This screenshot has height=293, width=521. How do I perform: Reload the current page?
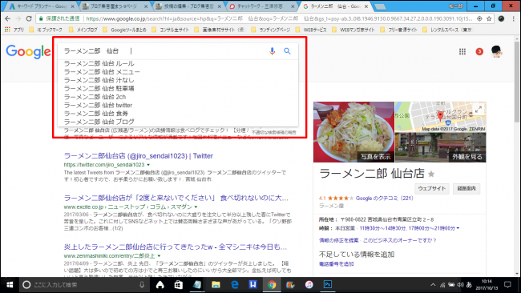pyautogui.click(x=29, y=18)
